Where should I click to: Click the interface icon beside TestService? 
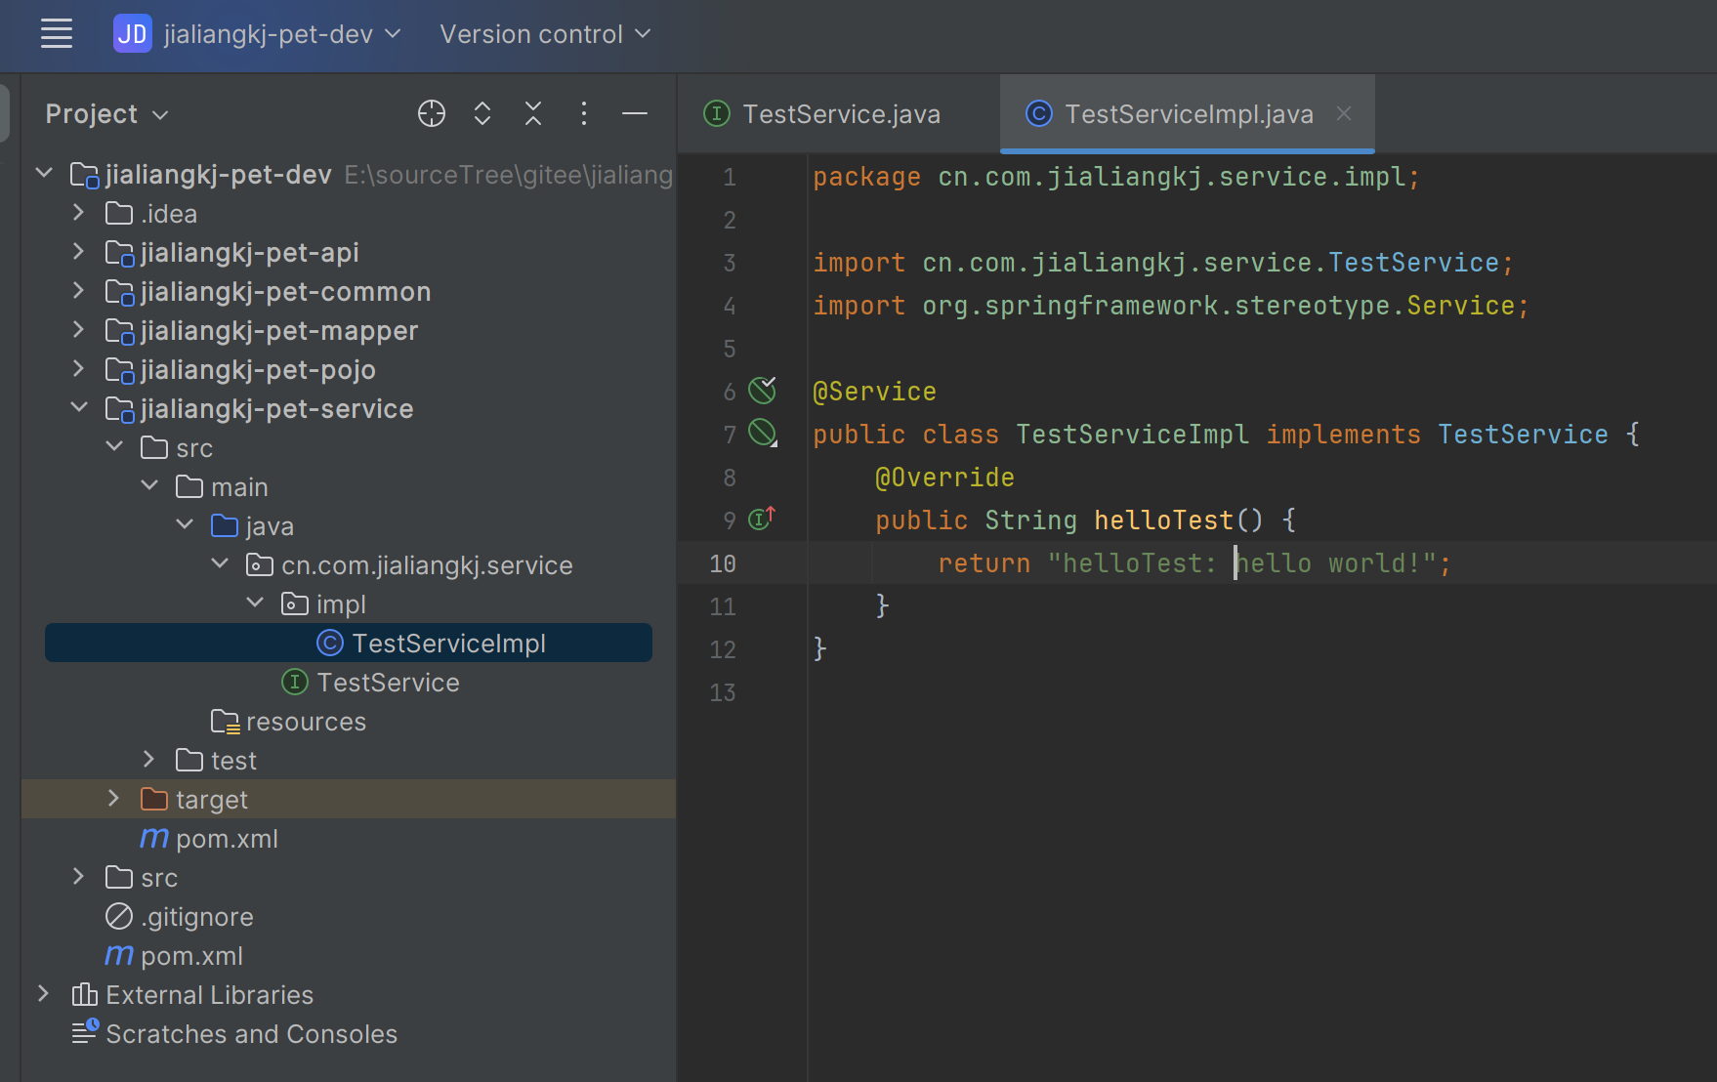click(x=295, y=682)
